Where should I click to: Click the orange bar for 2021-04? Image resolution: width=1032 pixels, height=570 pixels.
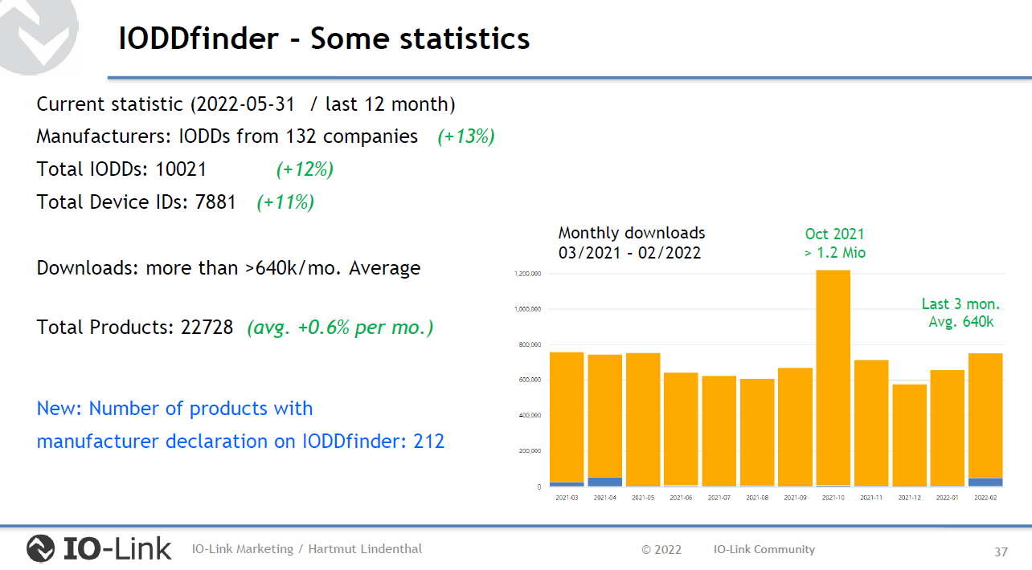coord(604,416)
